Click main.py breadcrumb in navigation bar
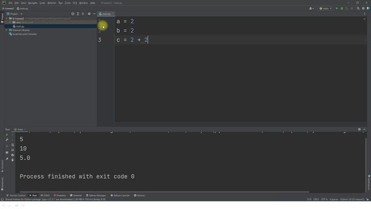This screenshot has width=371, height=209. [x=23, y=9]
